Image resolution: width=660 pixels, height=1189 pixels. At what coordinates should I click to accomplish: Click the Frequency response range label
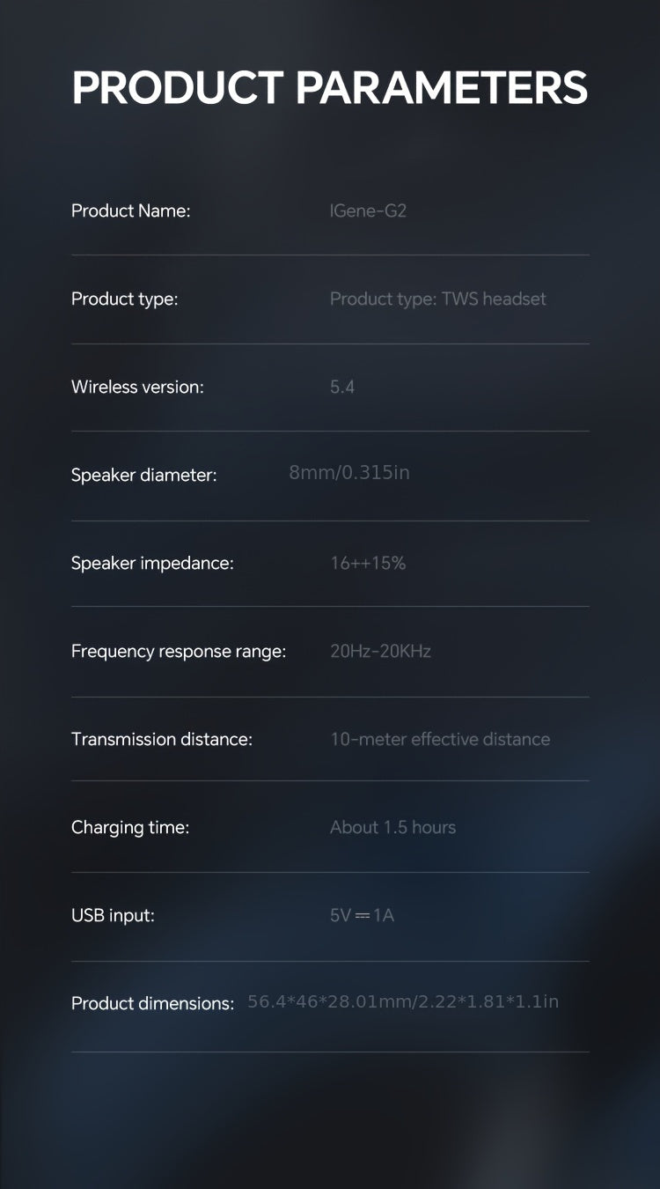click(x=179, y=652)
